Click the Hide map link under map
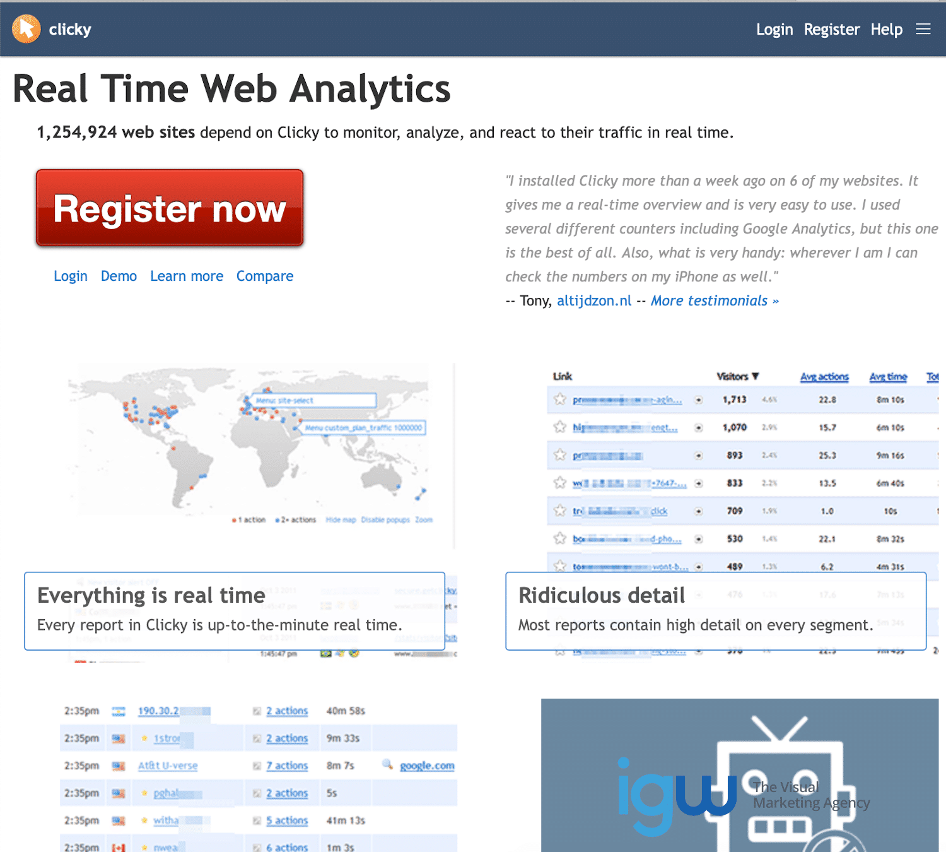 coord(341,520)
